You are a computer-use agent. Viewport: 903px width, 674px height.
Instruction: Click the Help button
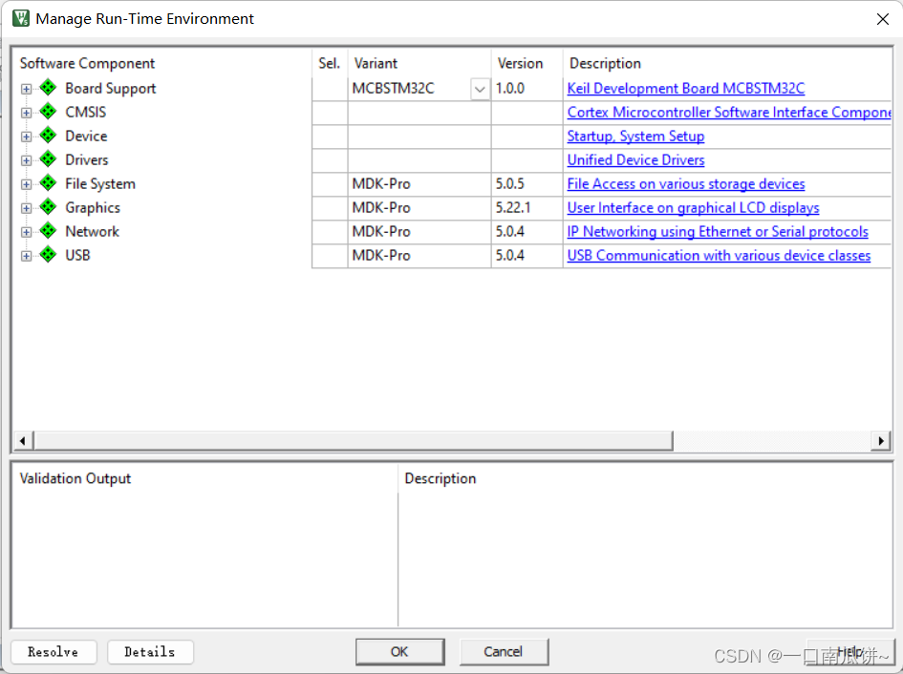click(x=850, y=651)
